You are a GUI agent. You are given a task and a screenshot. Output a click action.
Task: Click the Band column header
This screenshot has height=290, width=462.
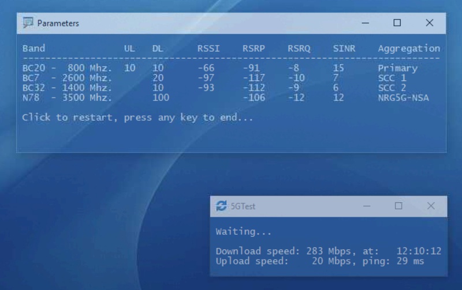pyautogui.click(x=34, y=48)
